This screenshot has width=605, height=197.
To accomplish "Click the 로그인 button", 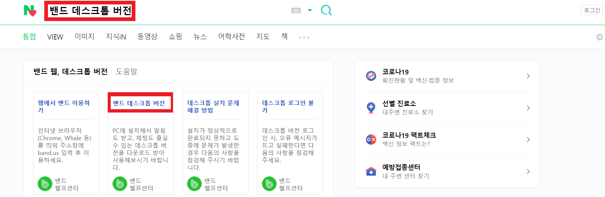I will click(592, 10).
